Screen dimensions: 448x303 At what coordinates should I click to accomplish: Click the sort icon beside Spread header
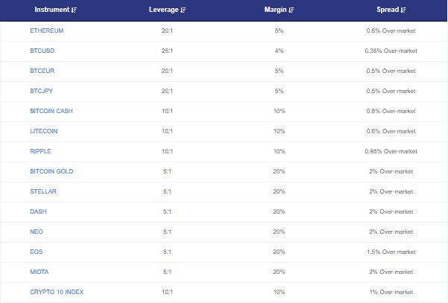pos(403,10)
